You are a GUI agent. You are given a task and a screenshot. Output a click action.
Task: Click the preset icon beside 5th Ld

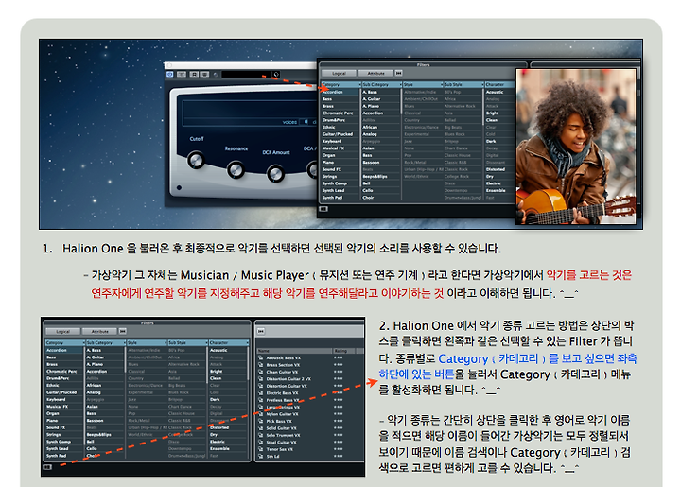[x=261, y=456]
